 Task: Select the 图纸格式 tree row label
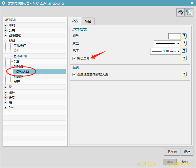[15, 36]
